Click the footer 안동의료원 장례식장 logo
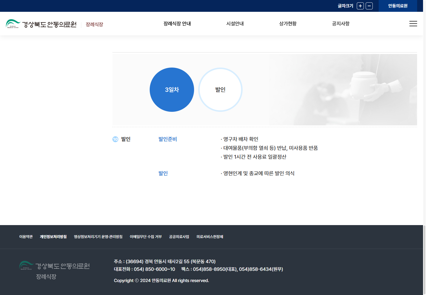 point(54,270)
